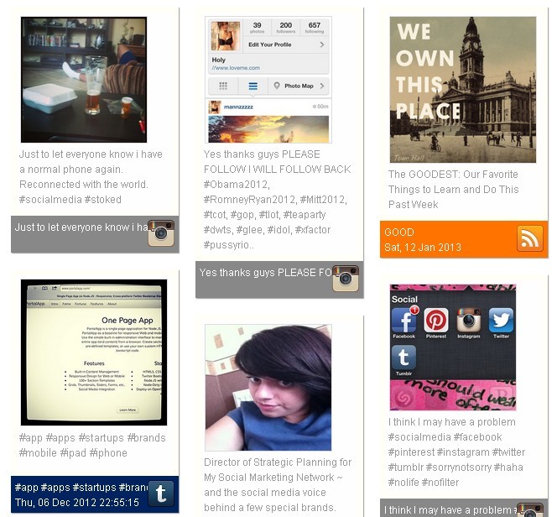The image size is (557, 517).
Task: Open the Instagram profile screenshot thumbnail
Action: click(x=268, y=80)
